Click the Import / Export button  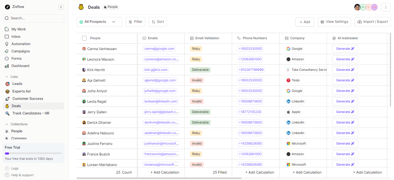tap(372, 22)
